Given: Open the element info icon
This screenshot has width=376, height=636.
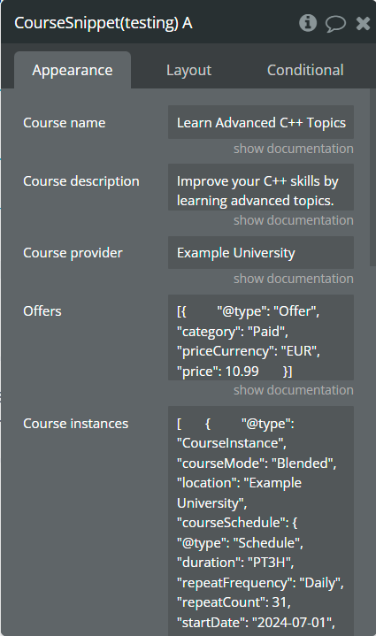Looking at the screenshot, I should [x=308, y=23].
